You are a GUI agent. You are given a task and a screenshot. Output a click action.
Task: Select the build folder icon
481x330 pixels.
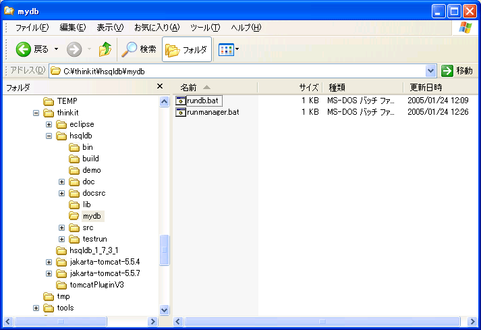pyautogui.click(x=74, y=159)
